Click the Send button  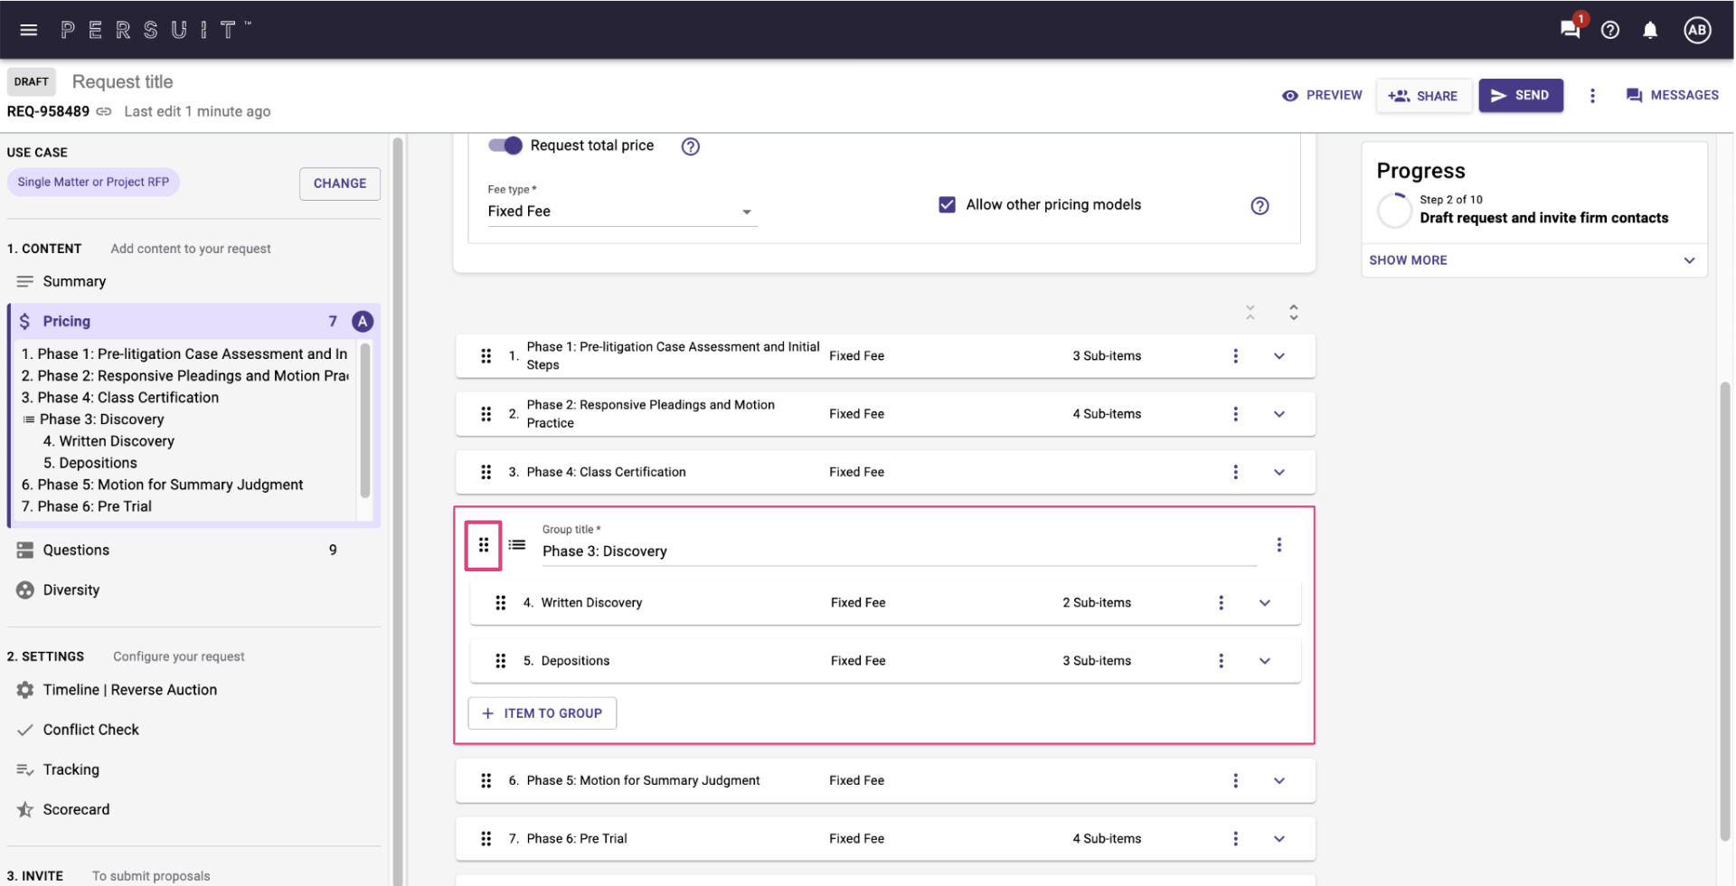pyautogui.click(x=1521, y=96)
